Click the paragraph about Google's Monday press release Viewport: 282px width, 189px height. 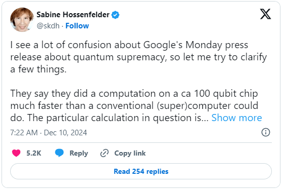point(138,57)
